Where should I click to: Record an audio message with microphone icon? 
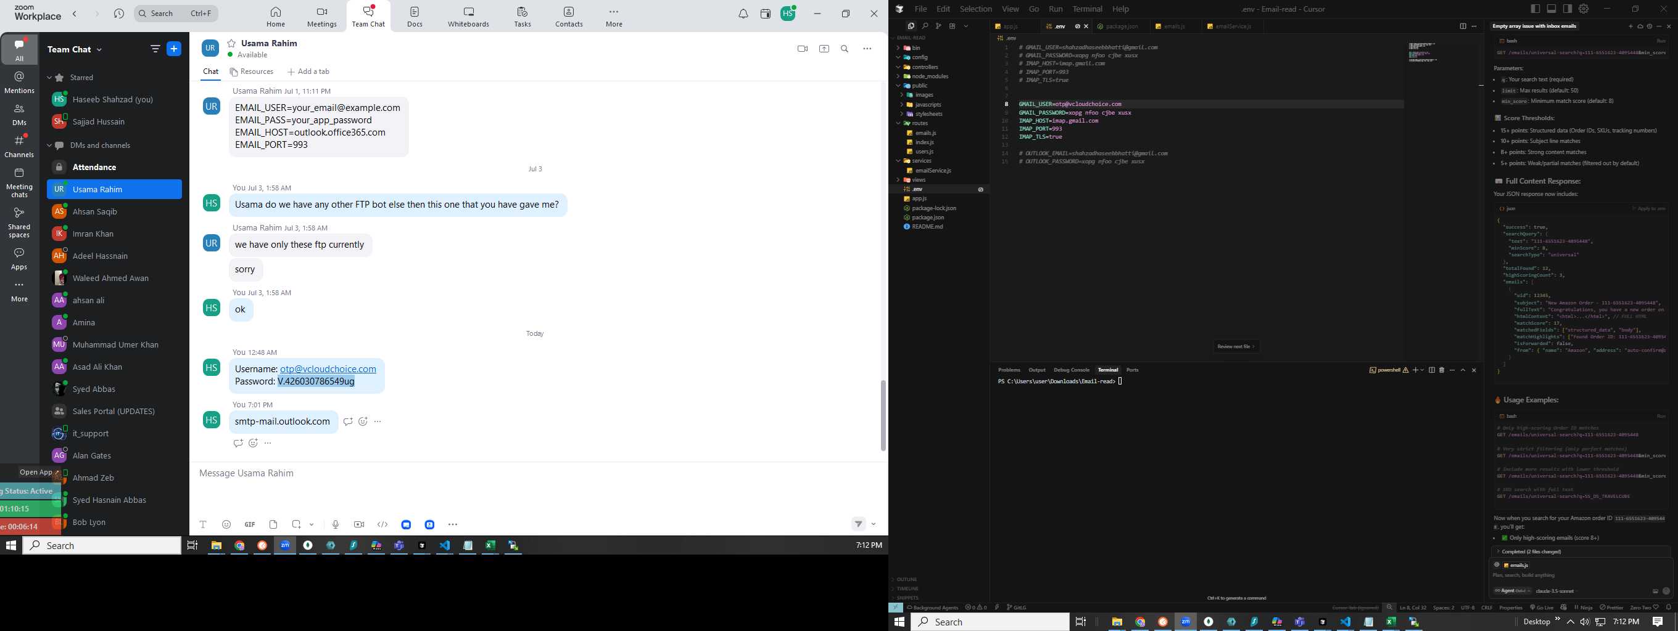pos(336,524)
